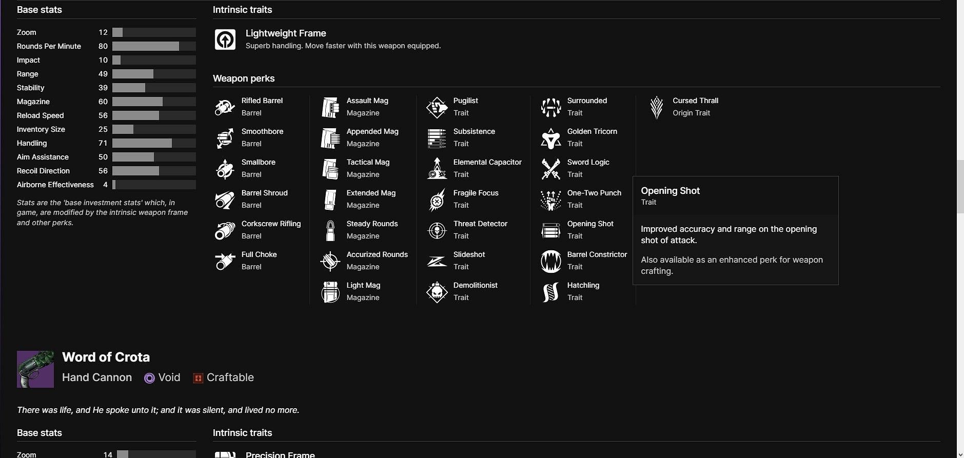This screenshot has height=458, width=964.
Task: Click the Impact stat value 10
Action: (x=103, y=60)
